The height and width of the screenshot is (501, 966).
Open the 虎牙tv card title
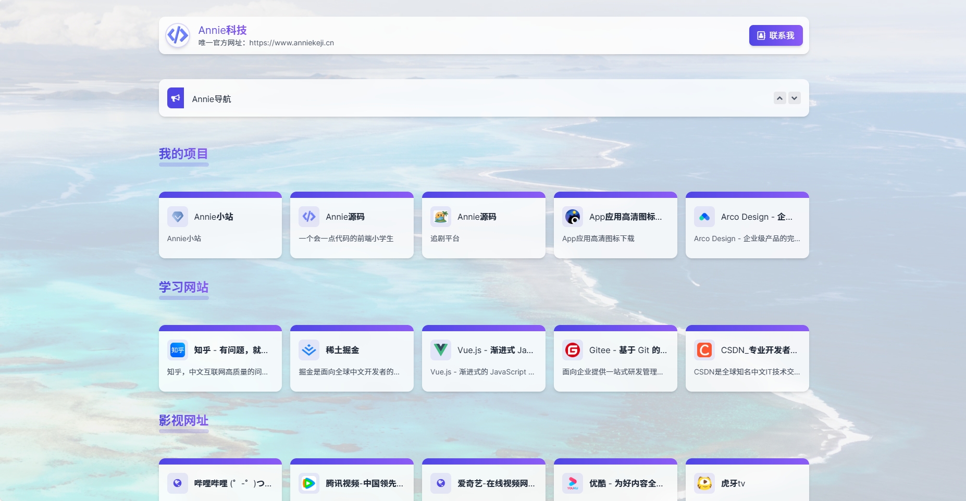click(x=733, y=483)
